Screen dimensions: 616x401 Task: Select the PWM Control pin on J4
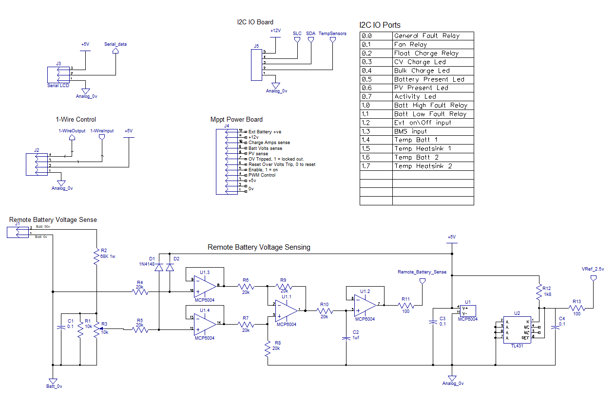point(262,175)
